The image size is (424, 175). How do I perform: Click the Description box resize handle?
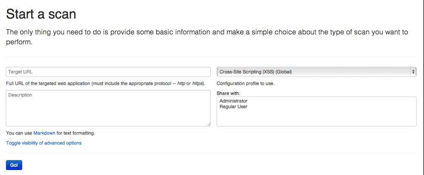209,124
